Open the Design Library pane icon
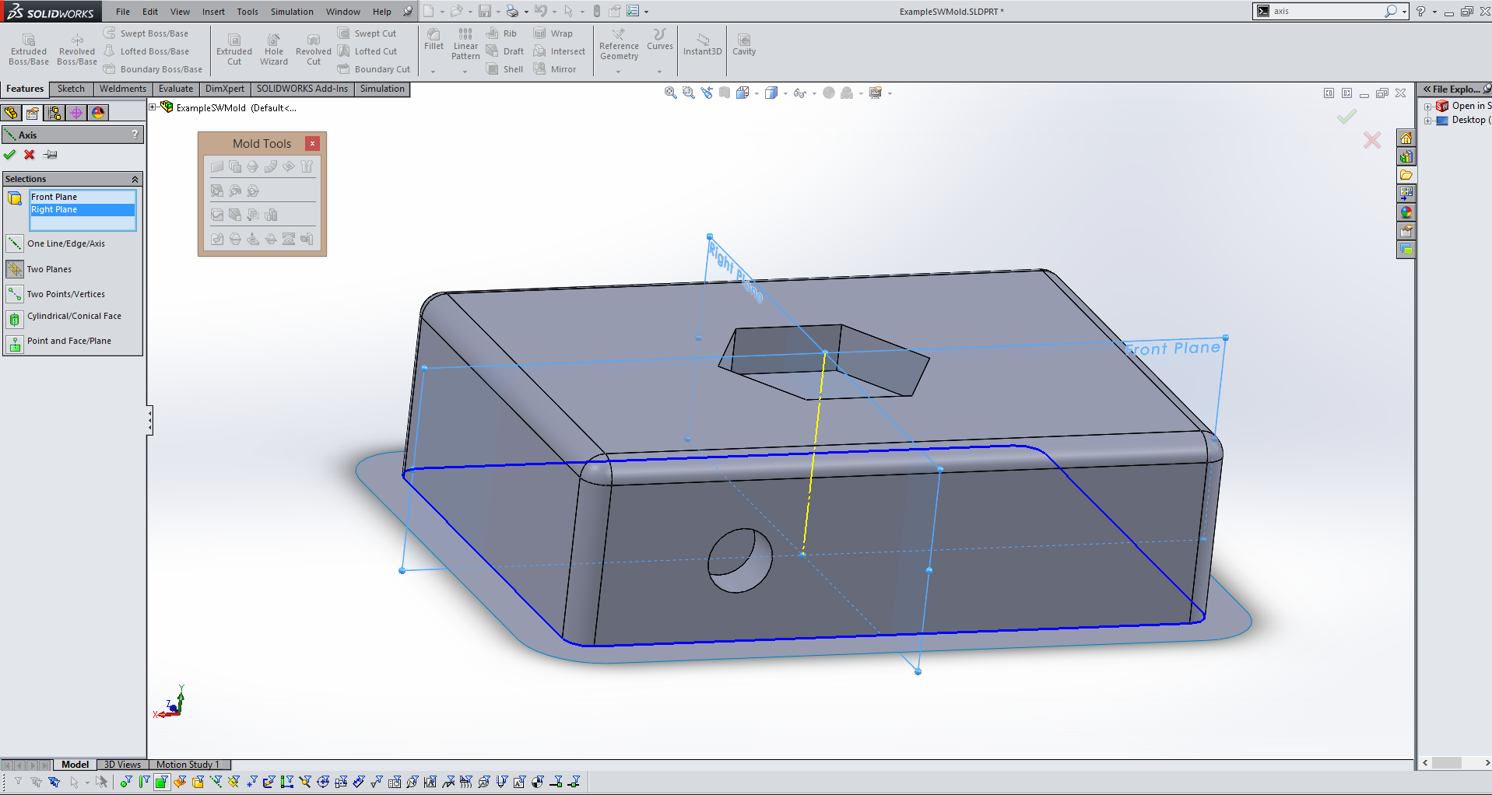1492x795 pixels. (x=1406, y=156)
